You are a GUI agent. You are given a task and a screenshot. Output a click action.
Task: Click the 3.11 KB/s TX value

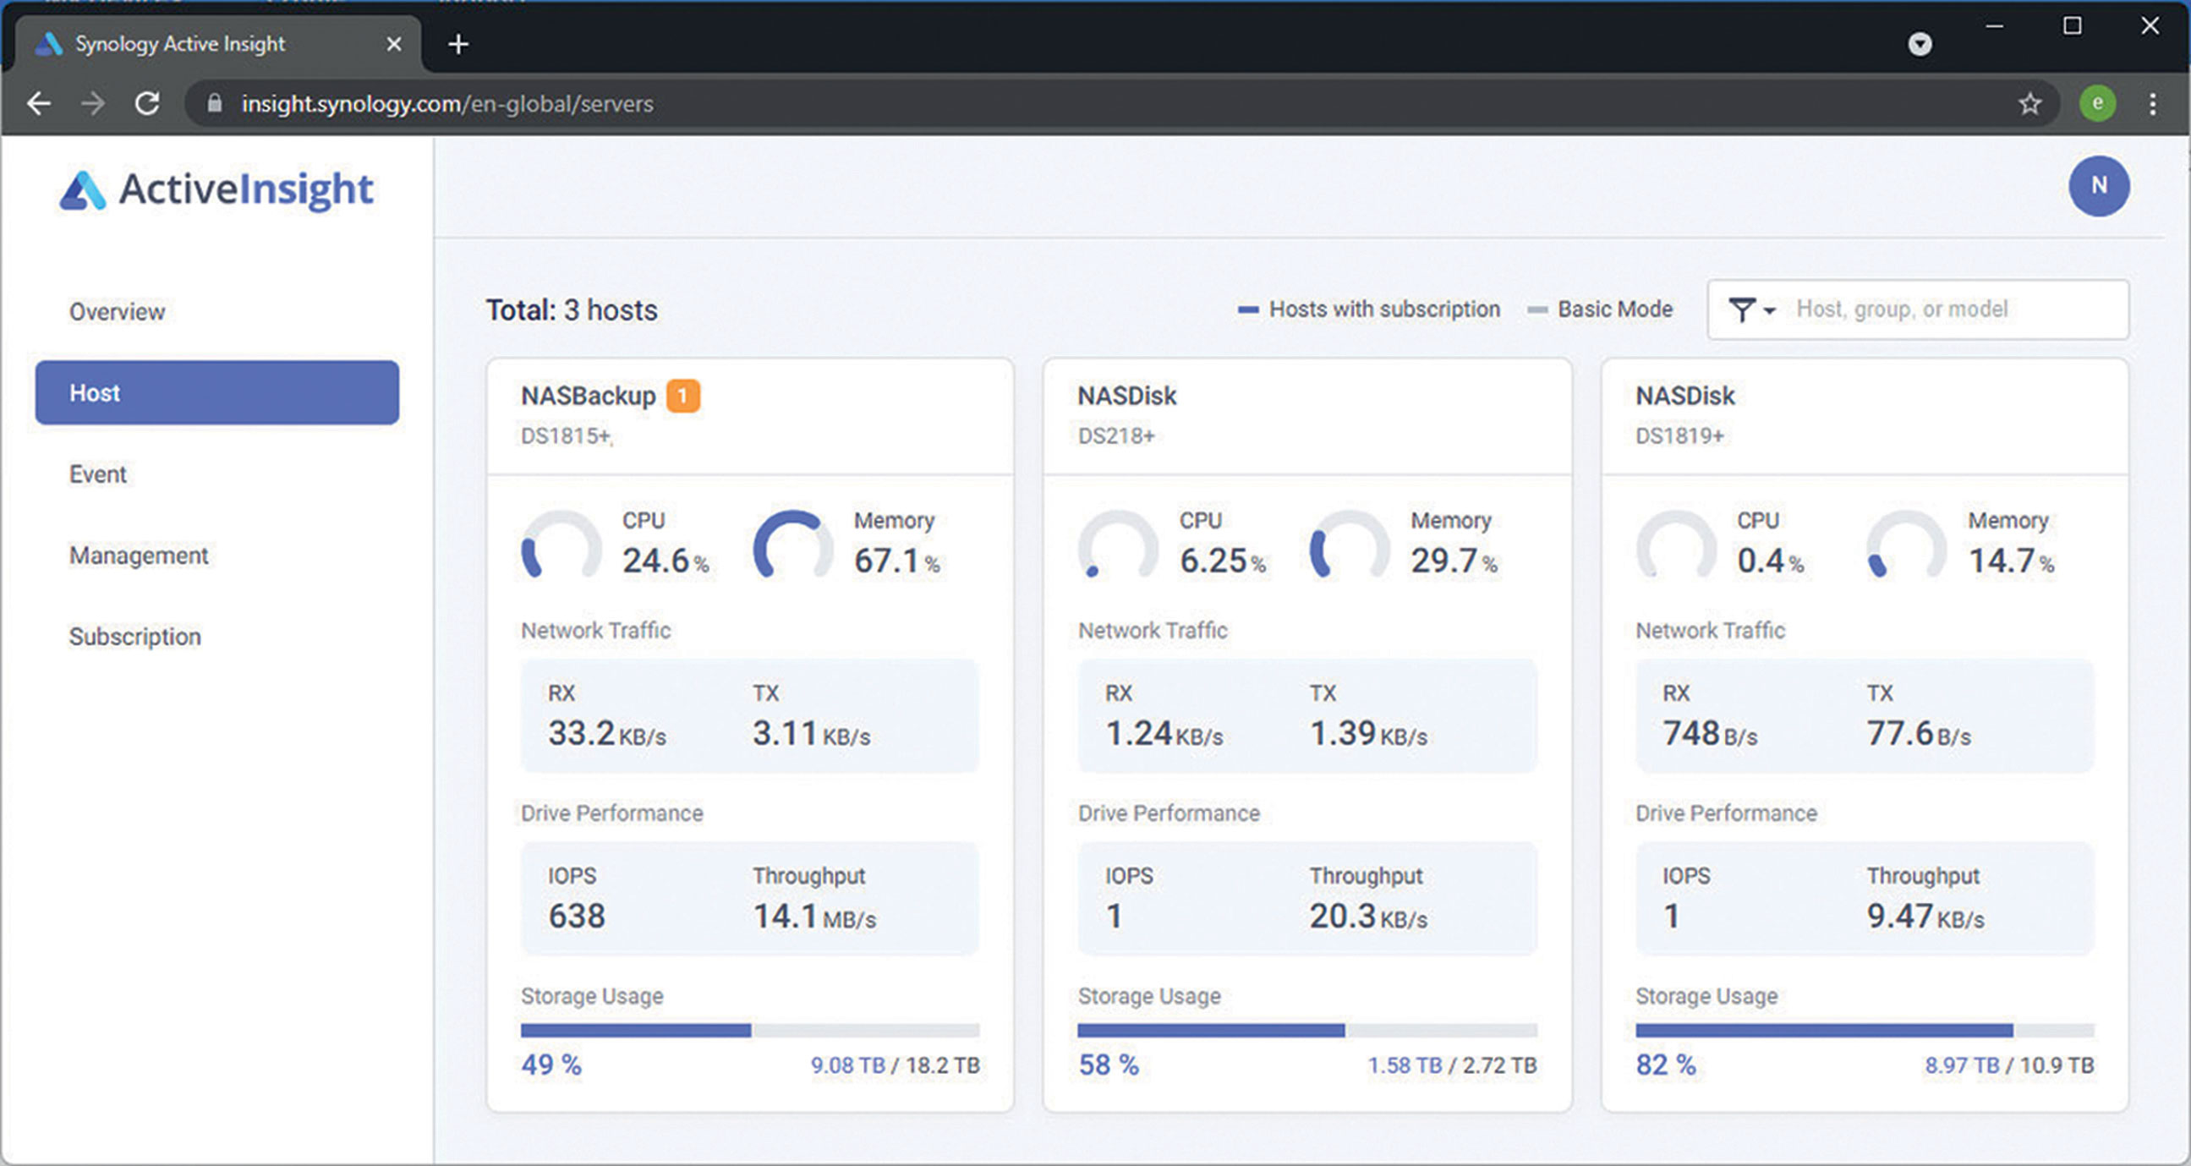(812, 733)
